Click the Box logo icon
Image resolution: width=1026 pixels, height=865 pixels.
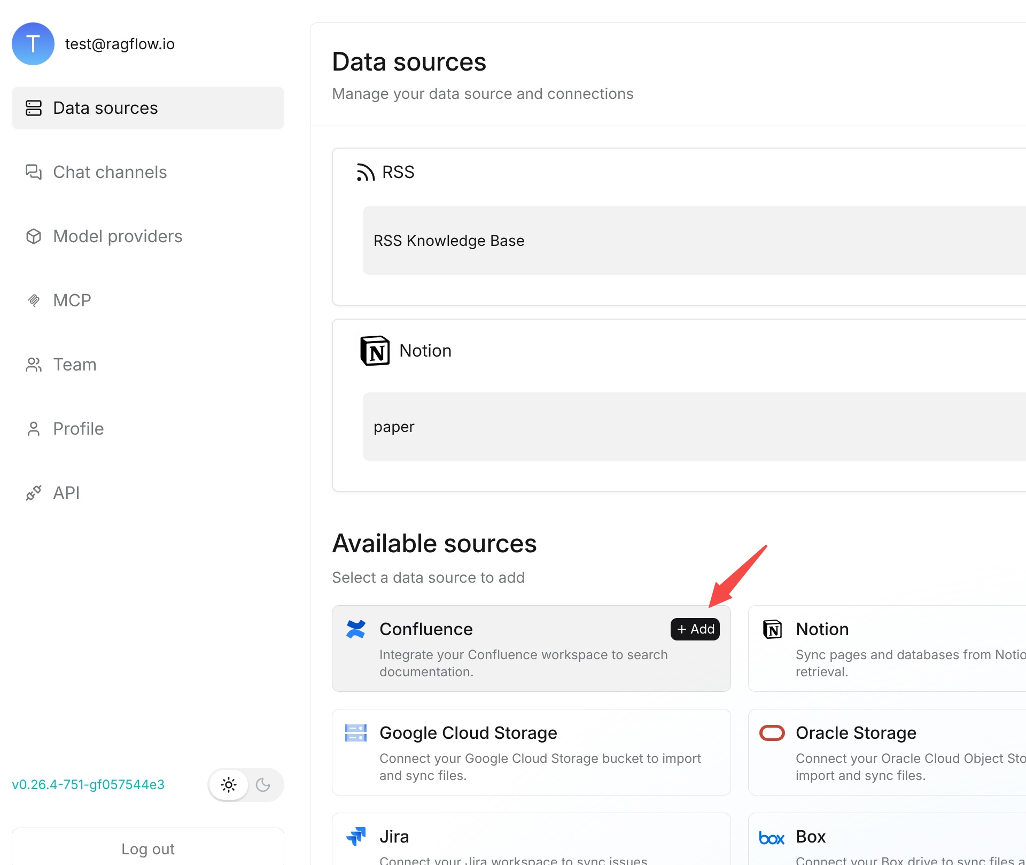(x=772, y=838)
